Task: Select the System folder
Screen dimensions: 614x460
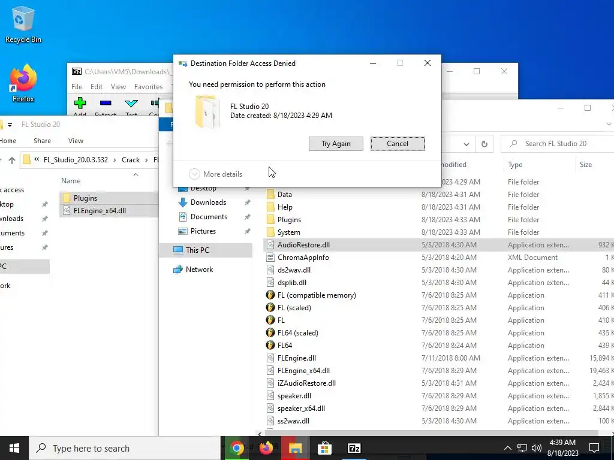Action: click(289, 232)
